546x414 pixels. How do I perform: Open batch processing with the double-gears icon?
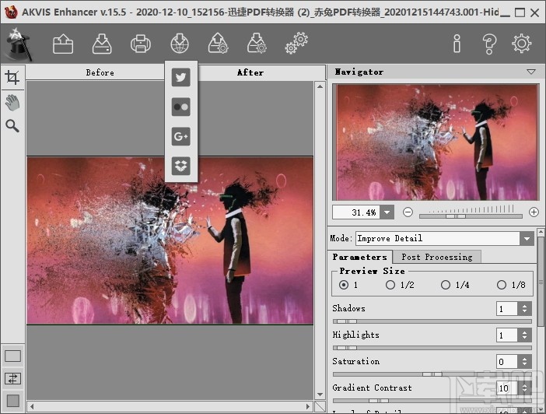pyautogui.click(x=296, y=44)
